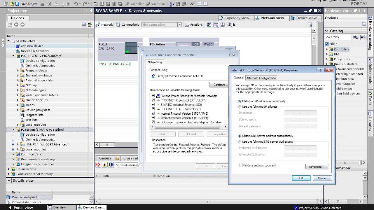Show warnings with the yellow triangle message filter
374x210 pixels.
coord(105,165)
